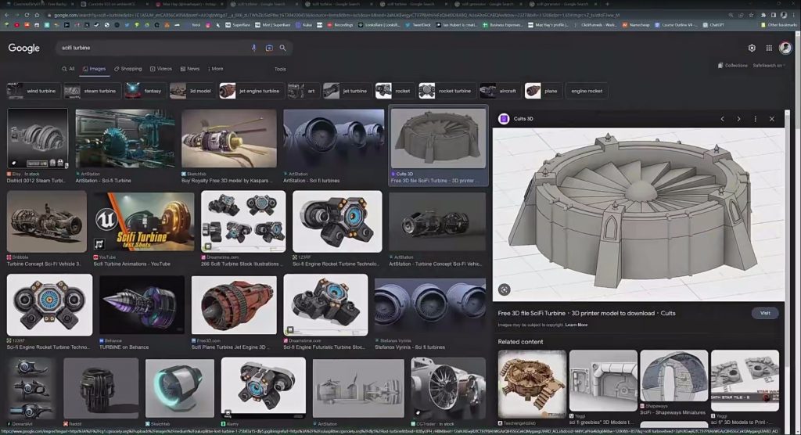
Task: Filter by jet engine turbine chip
Action: (250, 91)
